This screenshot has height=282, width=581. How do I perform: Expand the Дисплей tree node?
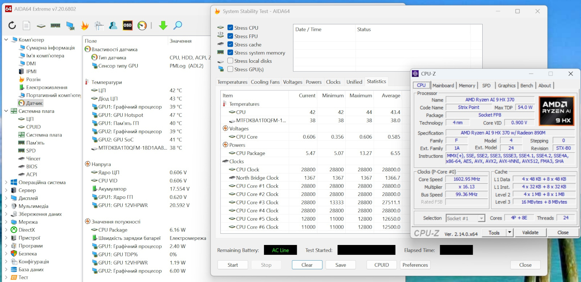(6, 198)
